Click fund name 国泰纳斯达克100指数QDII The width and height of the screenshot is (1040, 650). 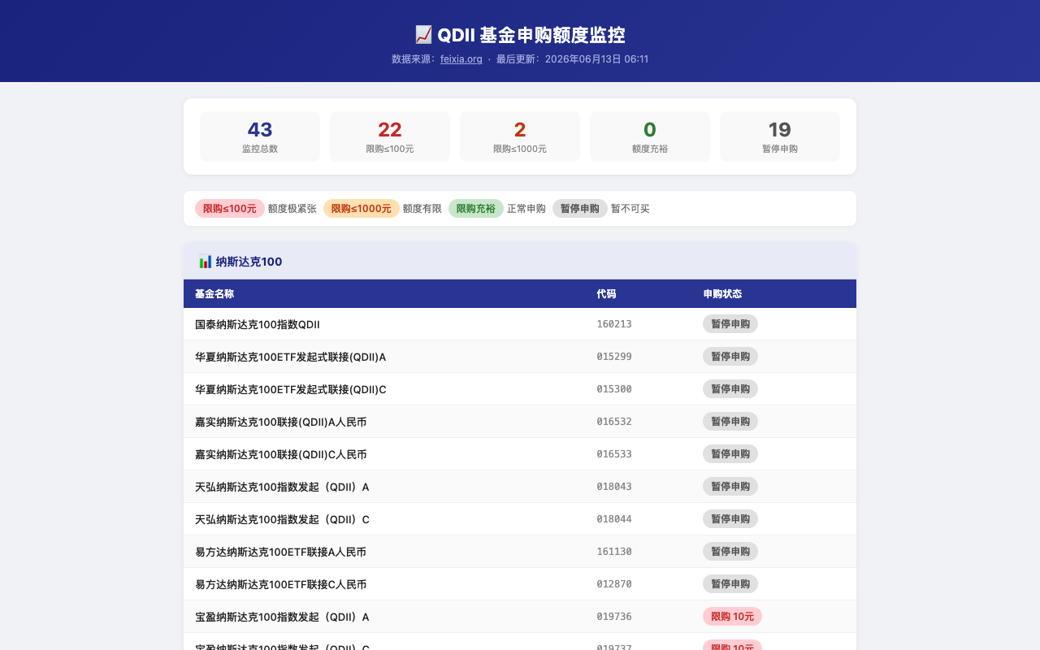(258, 324)
